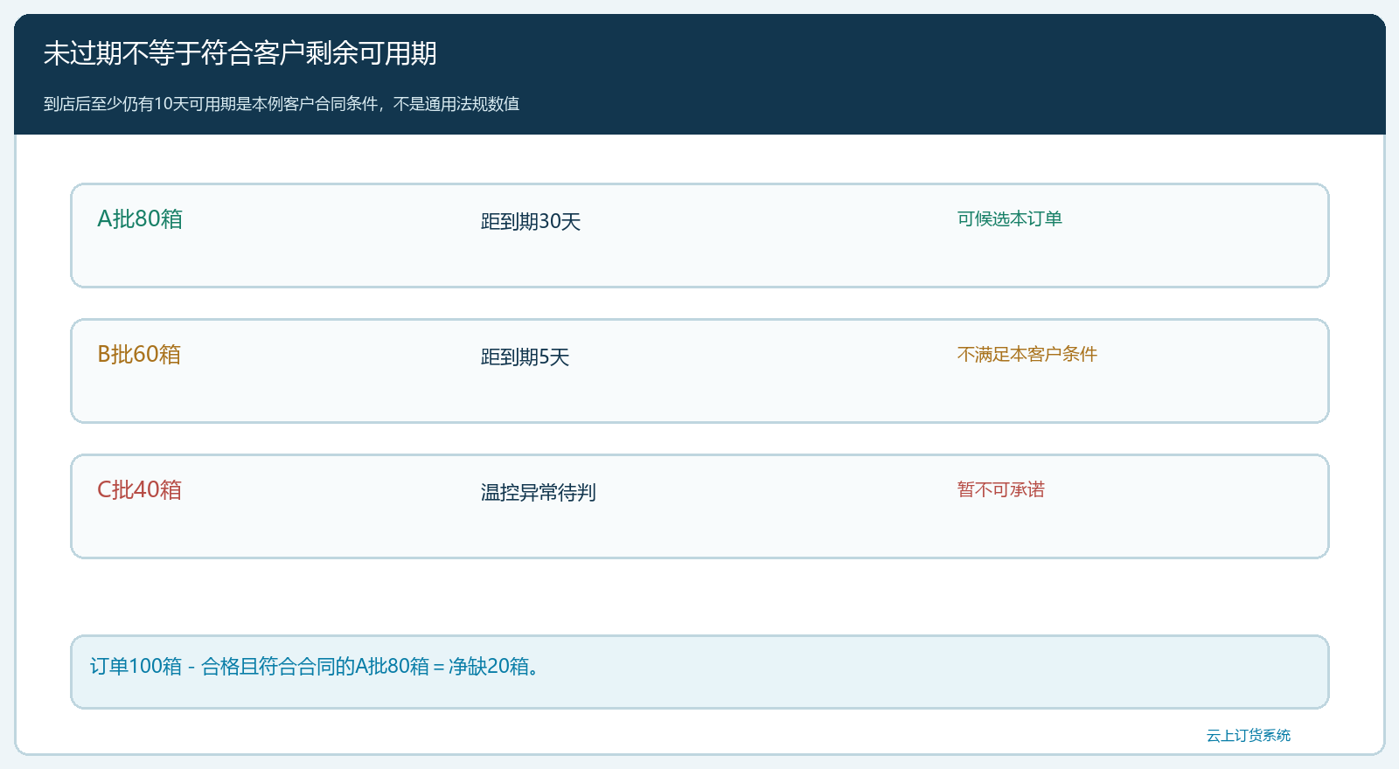Click the 温控异常待判 text
Viewport: 1399px width, 769px height.
539,492
